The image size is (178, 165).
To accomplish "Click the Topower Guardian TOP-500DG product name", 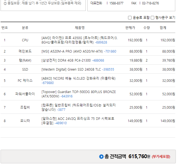I will [79, 94].
